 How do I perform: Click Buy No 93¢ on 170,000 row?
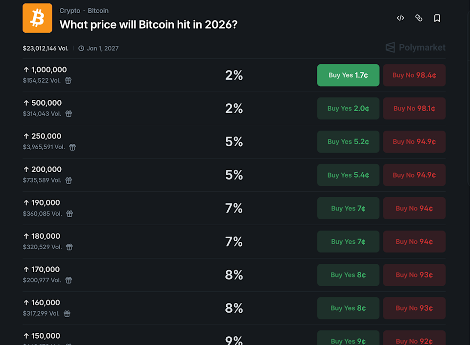coord(414,275)
